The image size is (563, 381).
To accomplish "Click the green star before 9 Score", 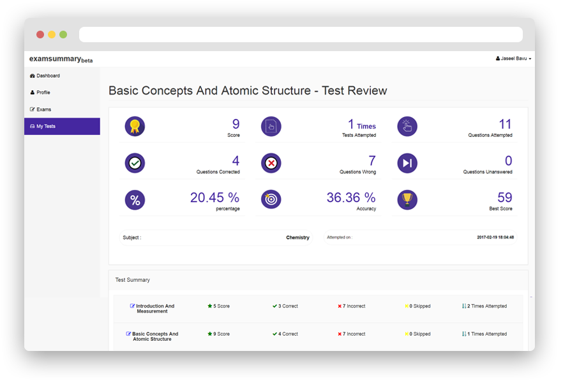I will pyautogui.click(x=211, y=333).
